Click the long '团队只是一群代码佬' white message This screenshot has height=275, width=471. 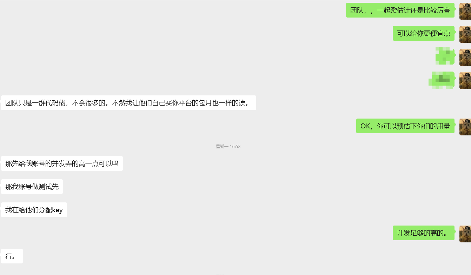(128, 103)
